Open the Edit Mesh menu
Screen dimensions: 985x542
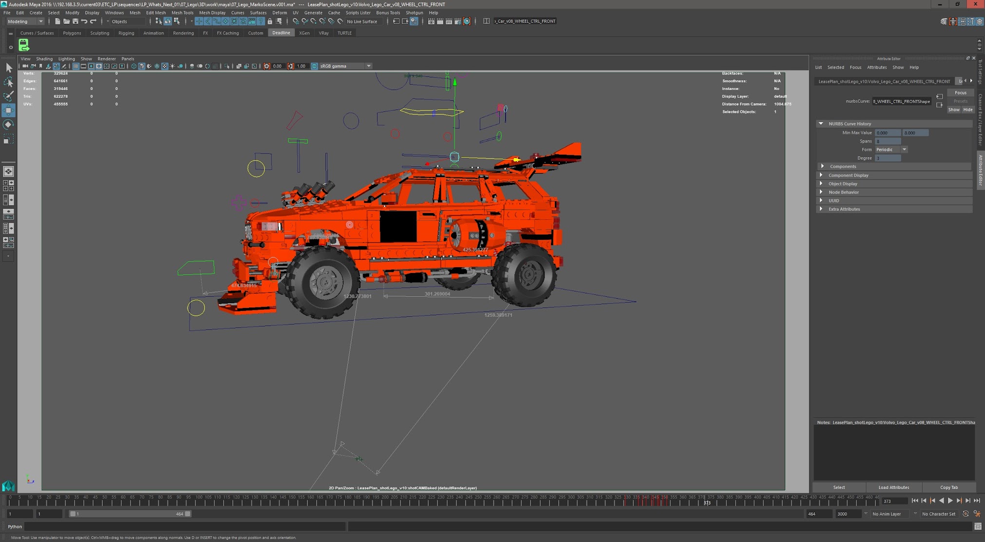coord(156,13)
